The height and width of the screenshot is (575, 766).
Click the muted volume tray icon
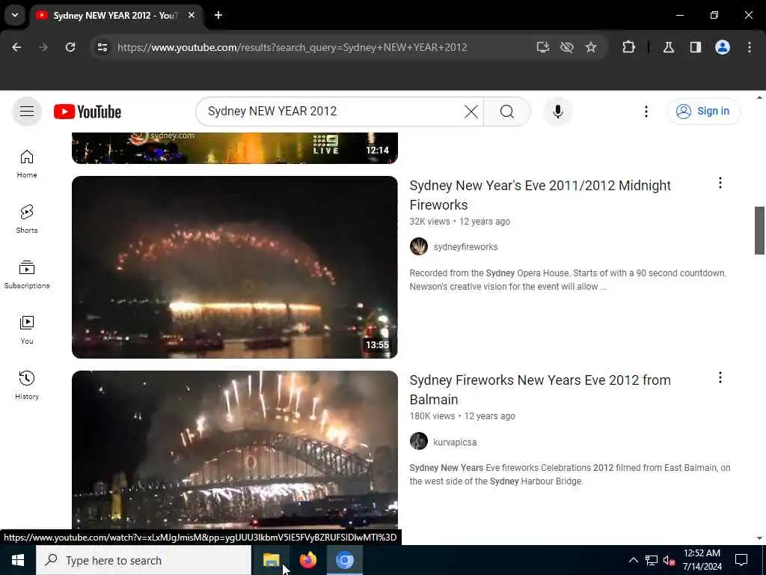pos(669,560)
